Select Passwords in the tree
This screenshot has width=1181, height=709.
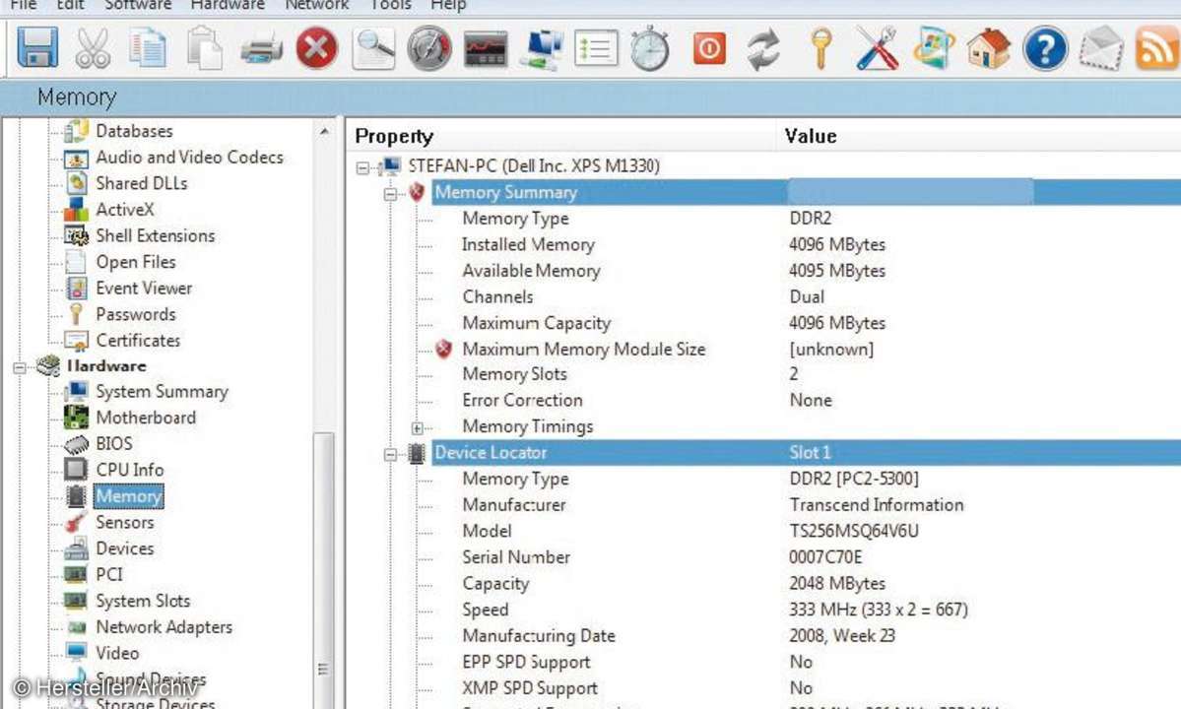(136, 314)
